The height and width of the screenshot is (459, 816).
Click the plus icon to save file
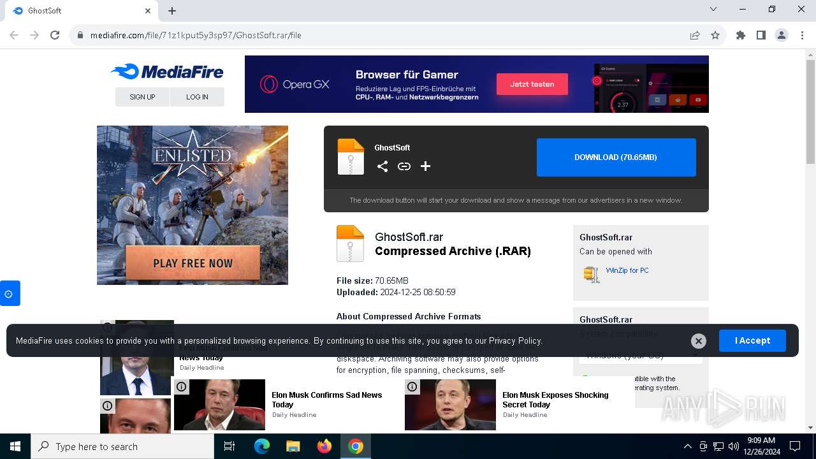click(x=425, y=166)
